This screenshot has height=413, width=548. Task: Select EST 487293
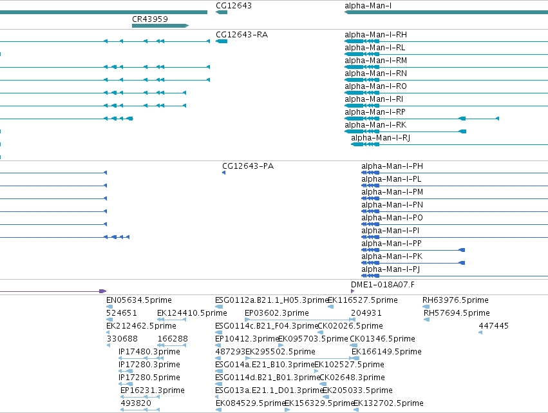(x=230, y=352)
